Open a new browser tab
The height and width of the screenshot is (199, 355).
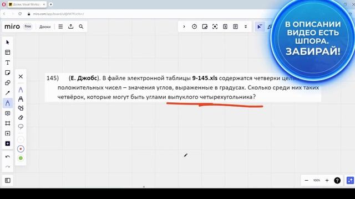tap(51, 4)
